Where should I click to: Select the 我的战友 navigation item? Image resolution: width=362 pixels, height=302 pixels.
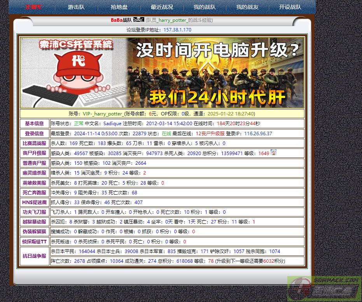tap(247, 7)
